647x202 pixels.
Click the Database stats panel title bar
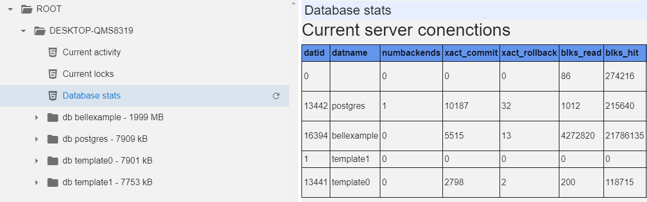click(x=474, y=10)
